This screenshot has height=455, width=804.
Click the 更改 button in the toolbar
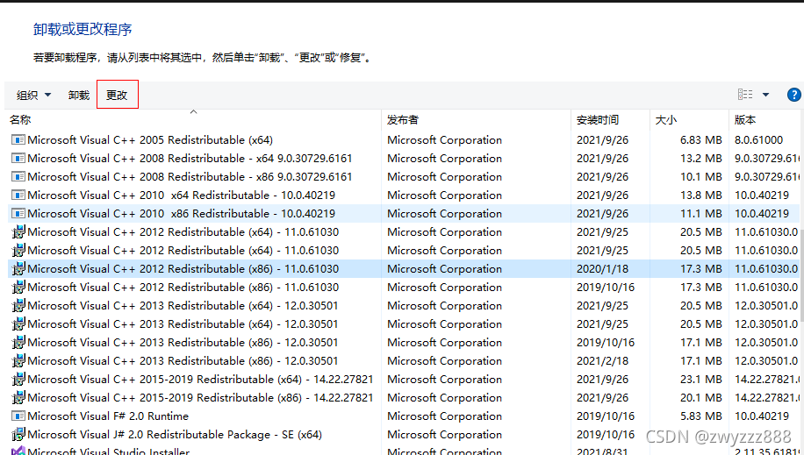(x=117, y=96)
